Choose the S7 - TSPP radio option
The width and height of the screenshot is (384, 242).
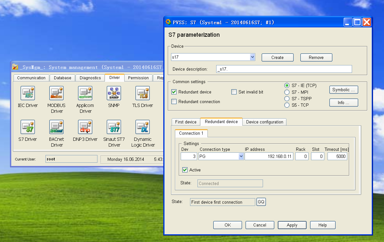coord(287,99)
